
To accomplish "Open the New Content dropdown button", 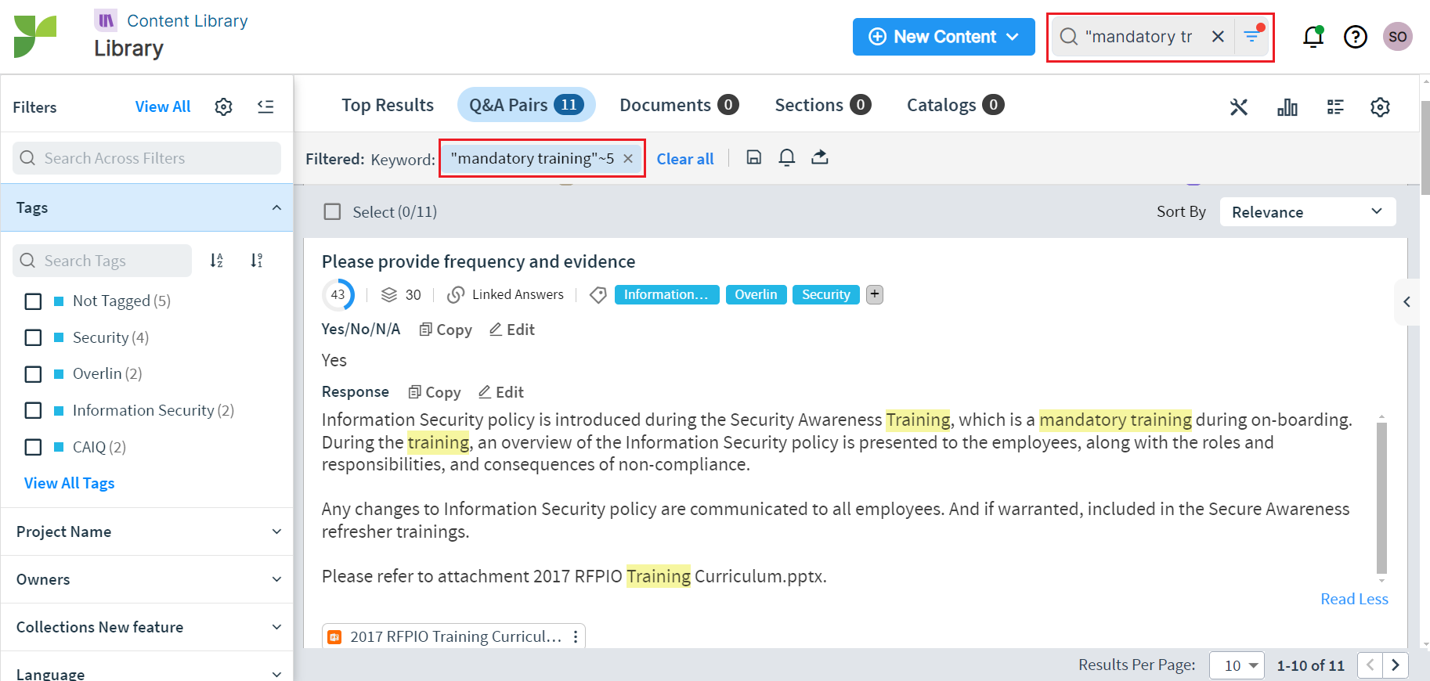I will click(x=943, y=37).
